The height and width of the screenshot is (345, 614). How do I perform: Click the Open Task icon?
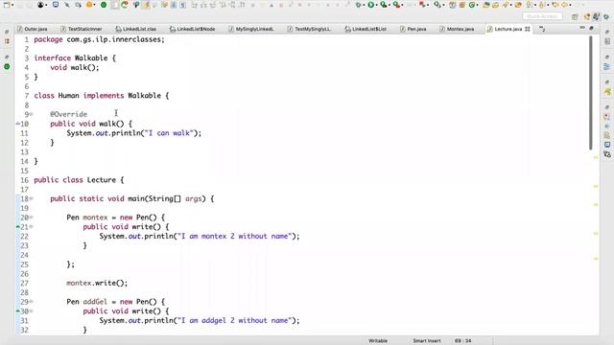[x=495, y=5]
